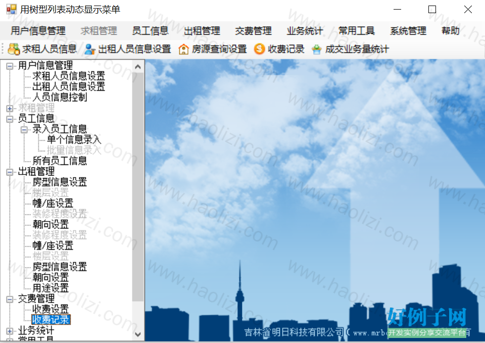Screen dimensions: 485x343
Task: Select 单个信息录入 in the tree
Action: coord(74,140)
